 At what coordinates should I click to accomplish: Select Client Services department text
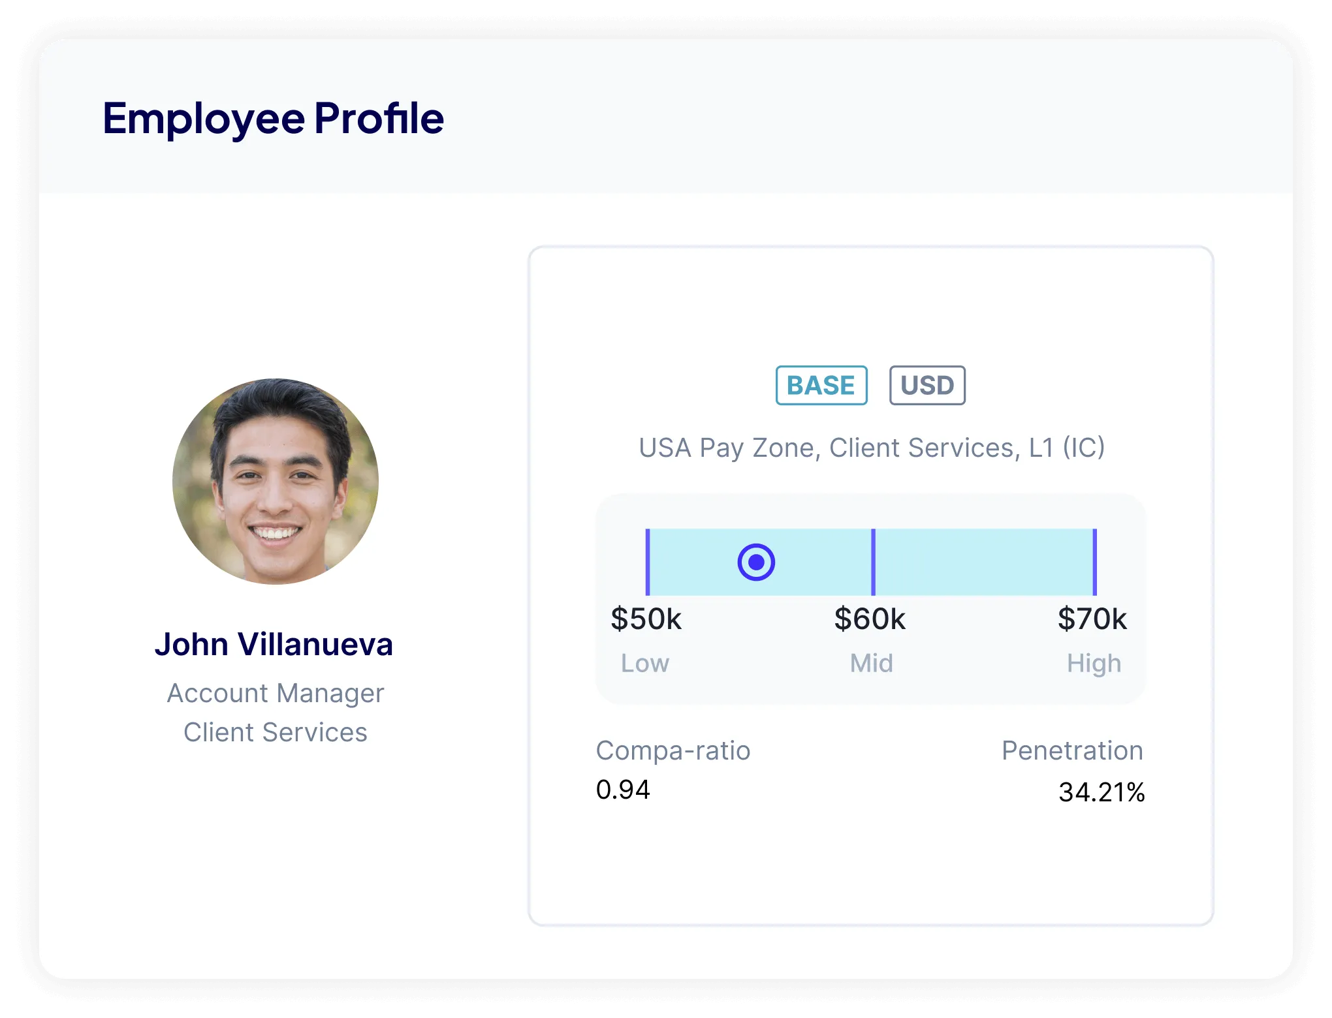[275, 732]
